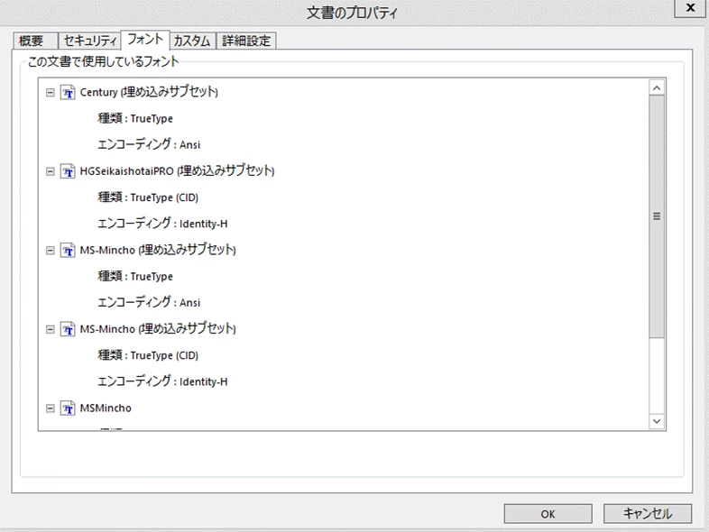
Task: Click エンコーディング : Identity-H under MS-Mincho
Action: (x=162, y=381)
